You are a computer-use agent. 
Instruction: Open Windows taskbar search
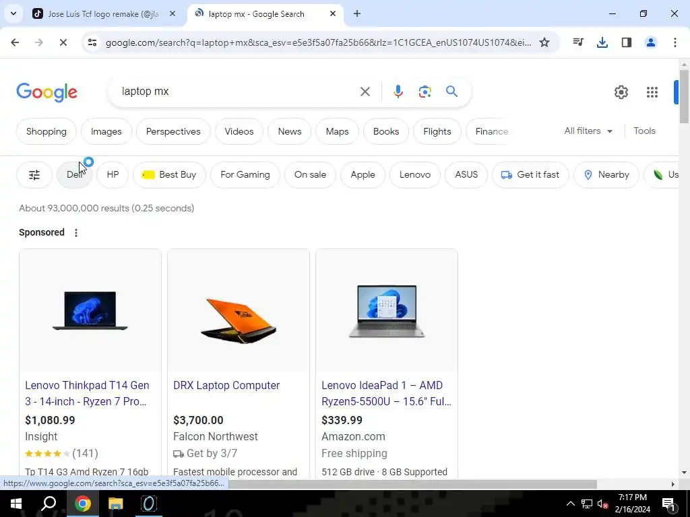pos(49,504)
